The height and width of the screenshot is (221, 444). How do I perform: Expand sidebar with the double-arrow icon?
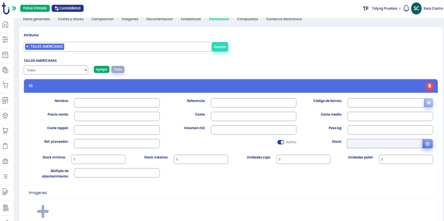click(x=14, y=9)
